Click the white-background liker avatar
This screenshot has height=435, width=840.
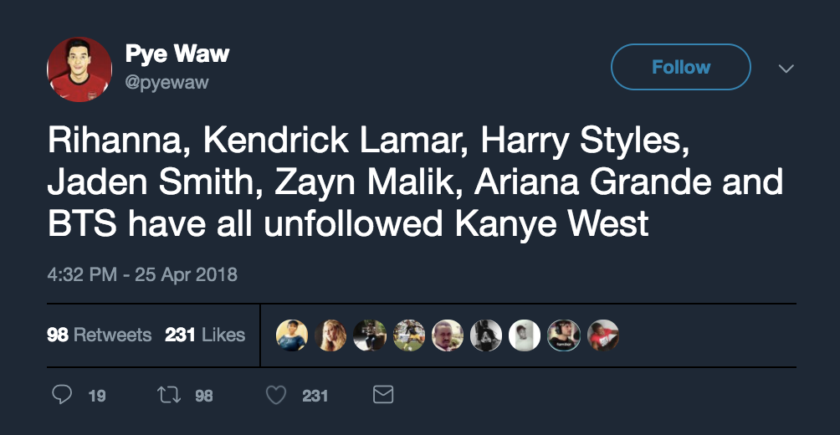pos(525,335)
